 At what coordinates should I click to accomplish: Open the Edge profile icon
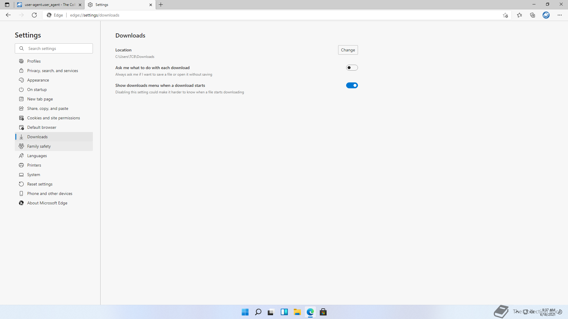(x=546, y=15)
